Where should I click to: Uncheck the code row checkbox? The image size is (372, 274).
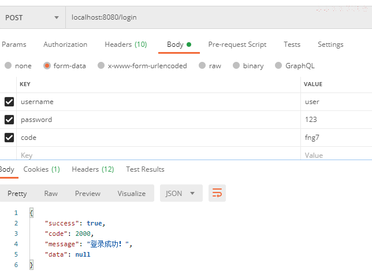click(x=9, y=138)
